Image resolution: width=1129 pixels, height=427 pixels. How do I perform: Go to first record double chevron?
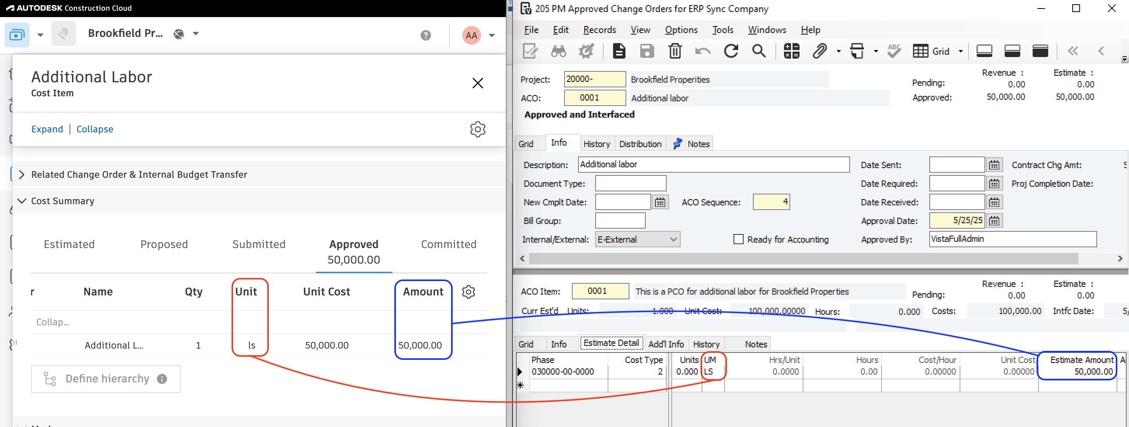[x=1073, y=51]
